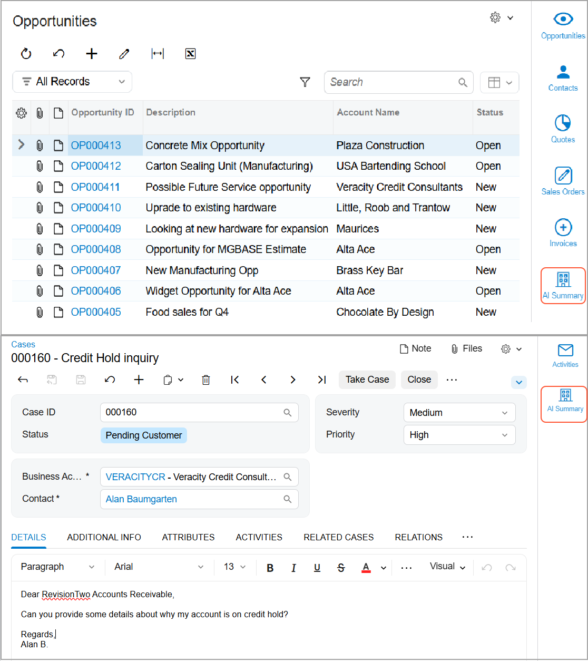Open the Alan Baumgarten contact link
Viewport: 588px width, 661px height.
pyautogui.click(x=141, y=499)
